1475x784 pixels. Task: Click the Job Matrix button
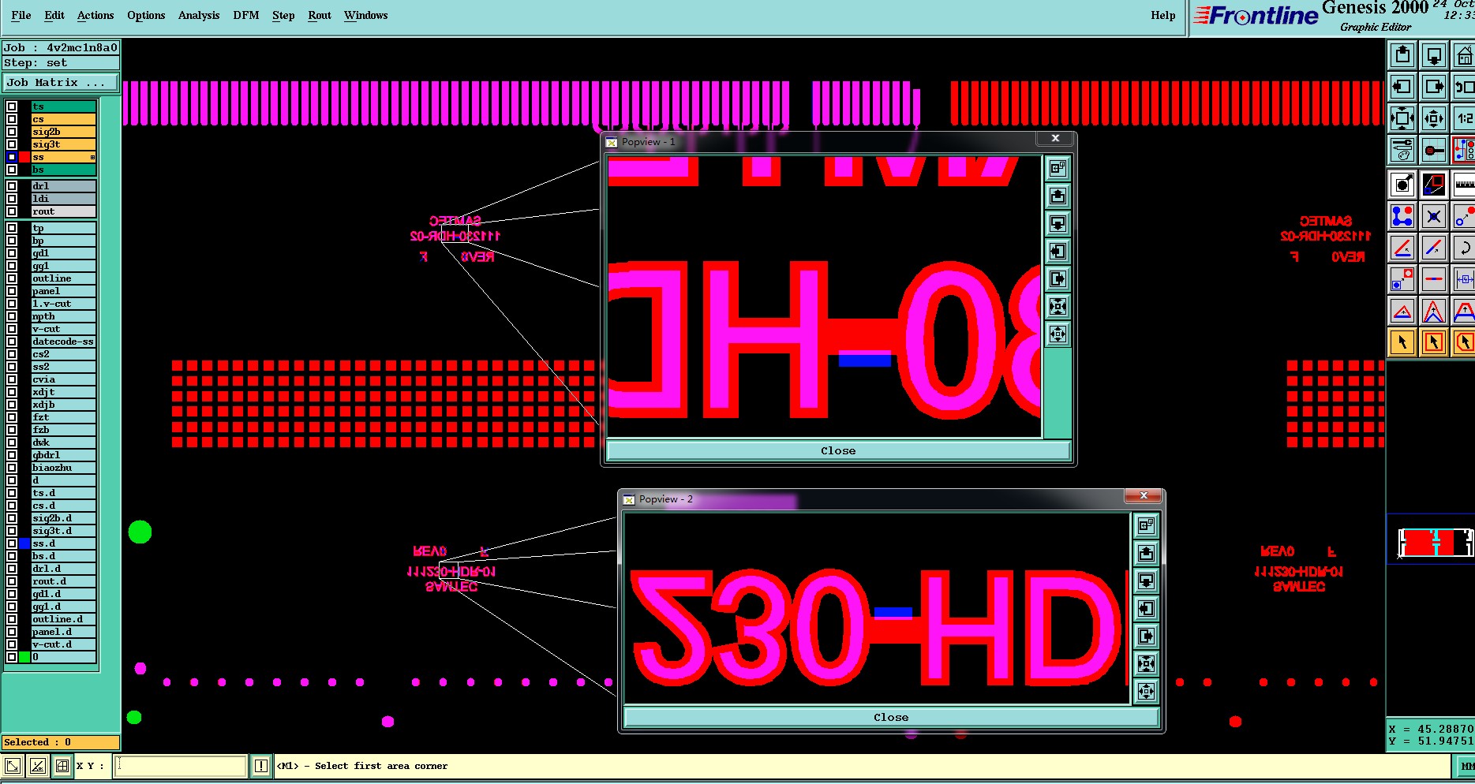tap(61, 82)
